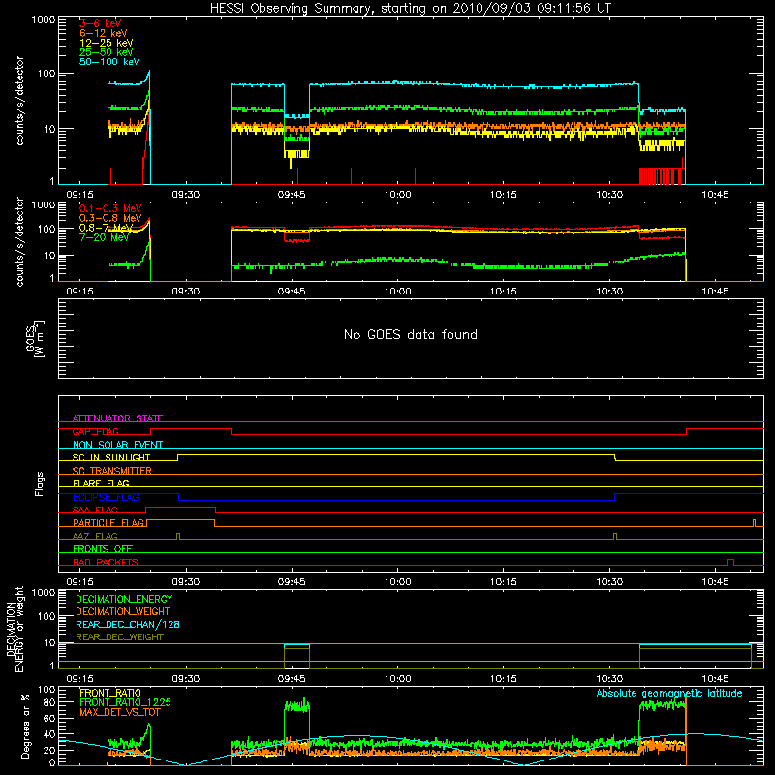This screenshot has width=775, height=775.
Task: Click the FRONT_RATIO legend label
Action: point(110,693)
